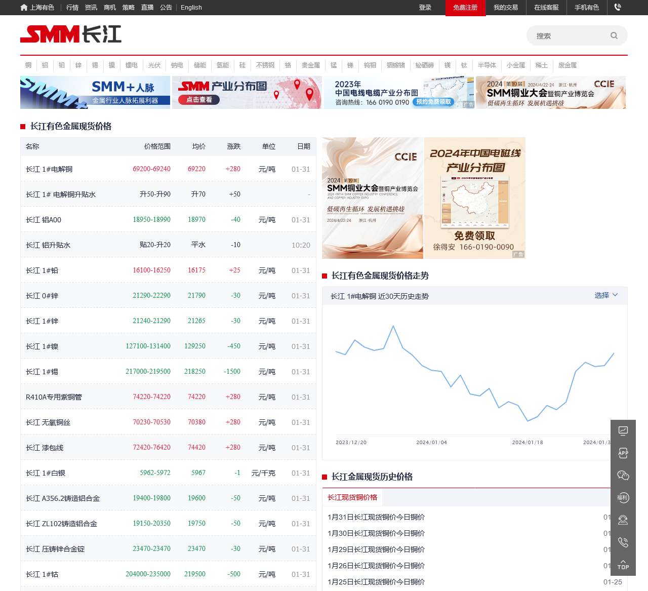Select the 光伏 category
This screenshot has height=591, width=648.
pos(154,65)
